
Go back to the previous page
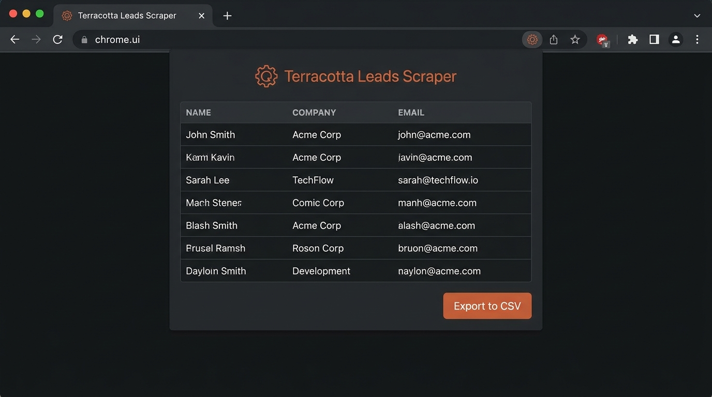coord(14,39)
